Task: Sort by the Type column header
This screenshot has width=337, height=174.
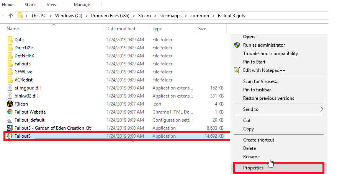Action: tap(157, 29)
